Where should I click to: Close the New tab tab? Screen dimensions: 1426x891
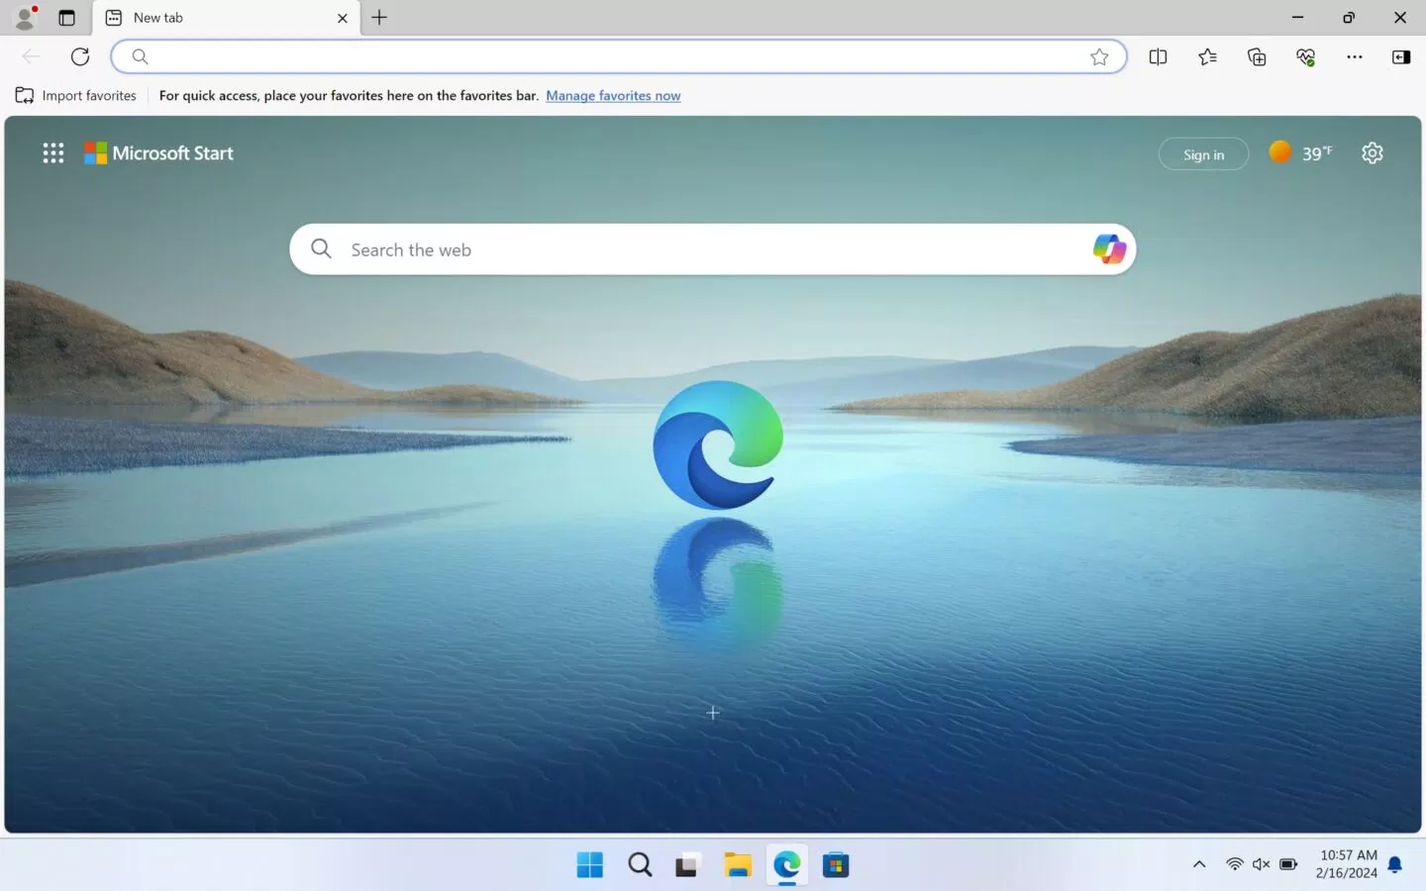[343, 18]
